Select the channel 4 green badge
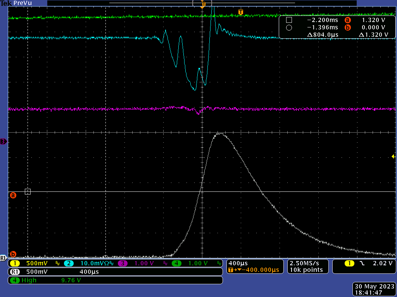 177,263
